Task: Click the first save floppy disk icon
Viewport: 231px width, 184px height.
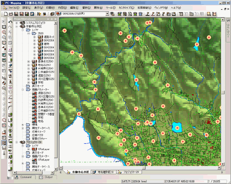Action: [x=16, y=14]
